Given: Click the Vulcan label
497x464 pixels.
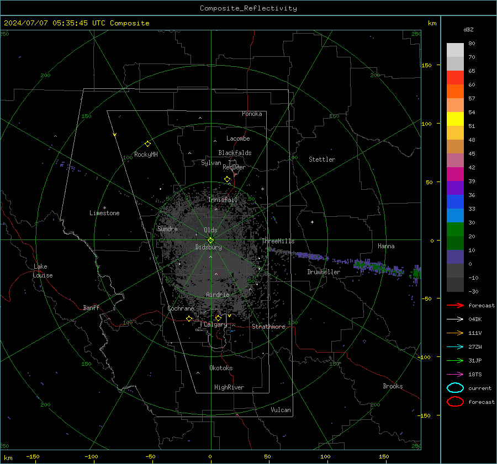Looking at the screenshot, I should pos(281,410).
